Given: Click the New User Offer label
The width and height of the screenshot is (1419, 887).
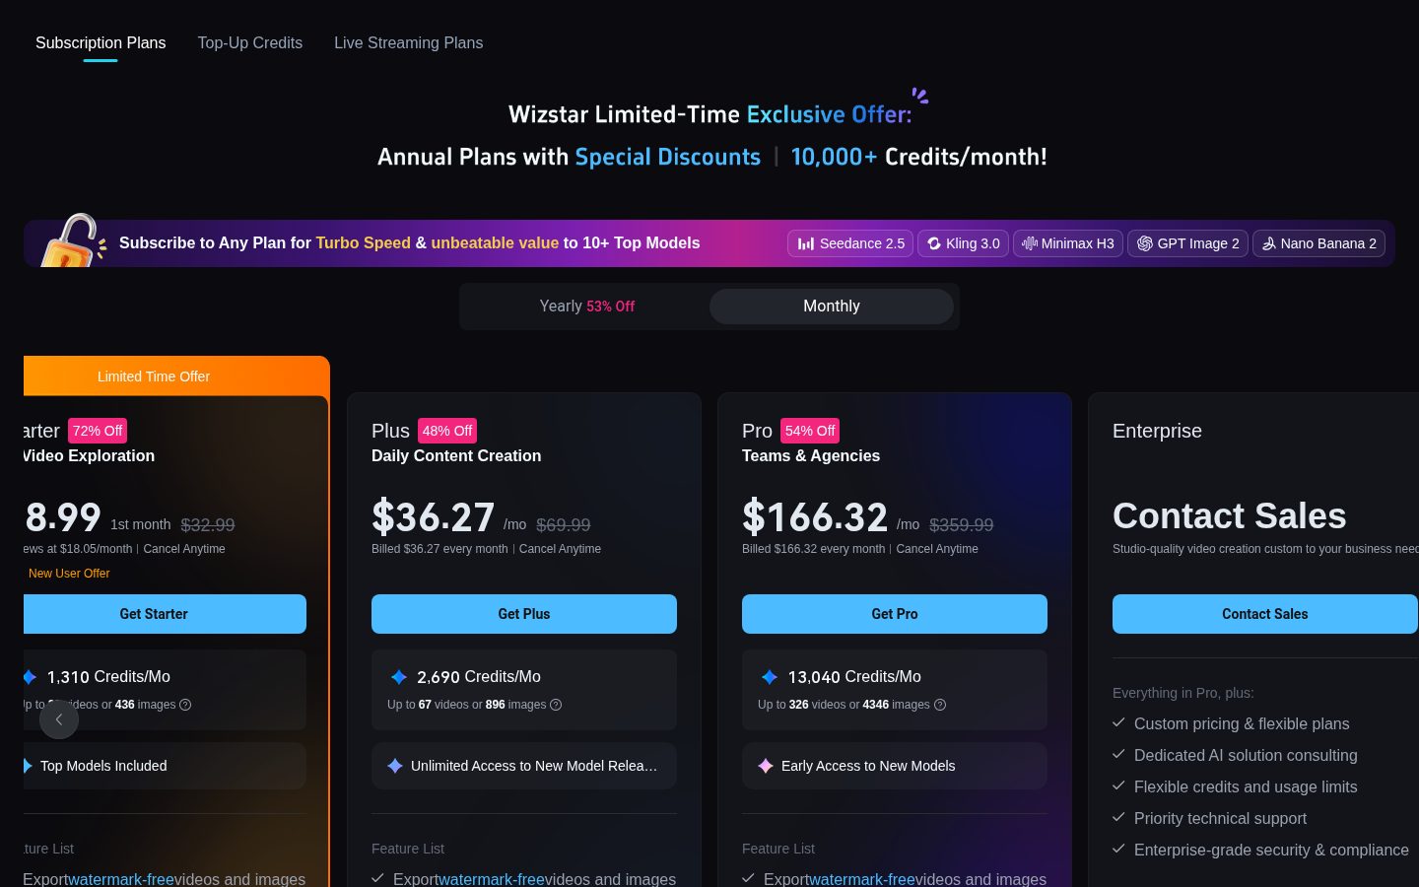Looking at the screenshot, I should click(x=69, y=574).
